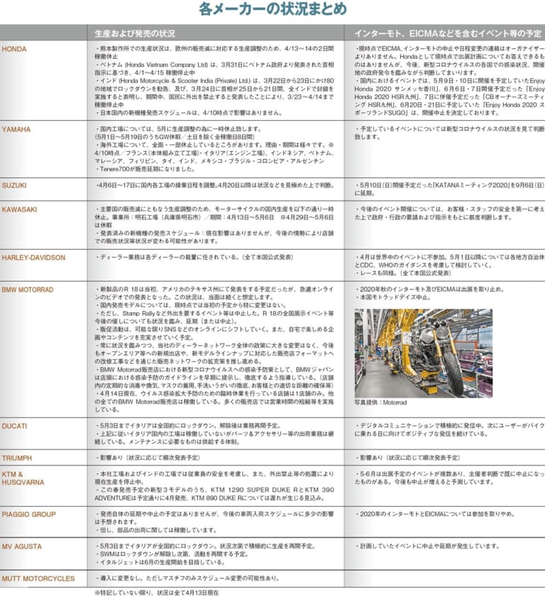Click the MUTT MOTORCYCLES row label
This screenshot has height=597, width=545.
click(38, 579)
